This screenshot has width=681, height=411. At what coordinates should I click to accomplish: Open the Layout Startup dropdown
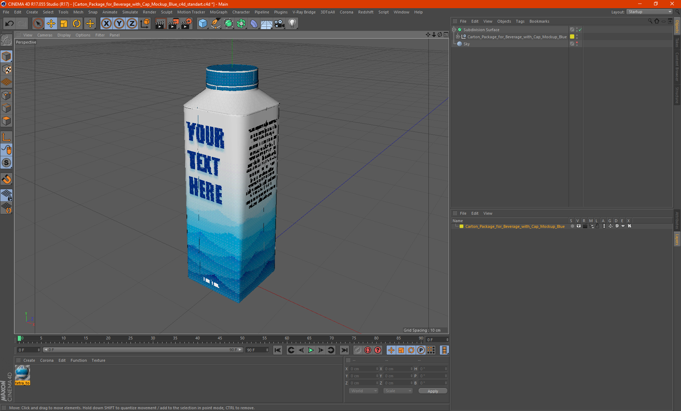point(649,12)
